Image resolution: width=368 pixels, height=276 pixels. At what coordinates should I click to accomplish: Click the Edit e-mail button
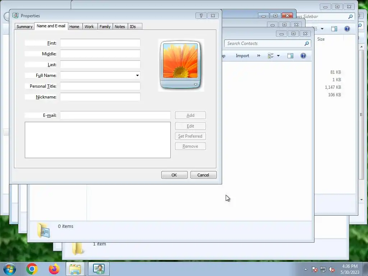[190, 126]
